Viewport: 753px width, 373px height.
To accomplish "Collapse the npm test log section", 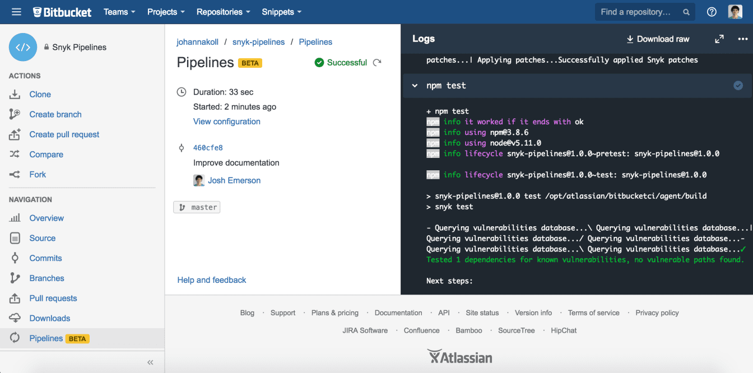I will [415, 86].
